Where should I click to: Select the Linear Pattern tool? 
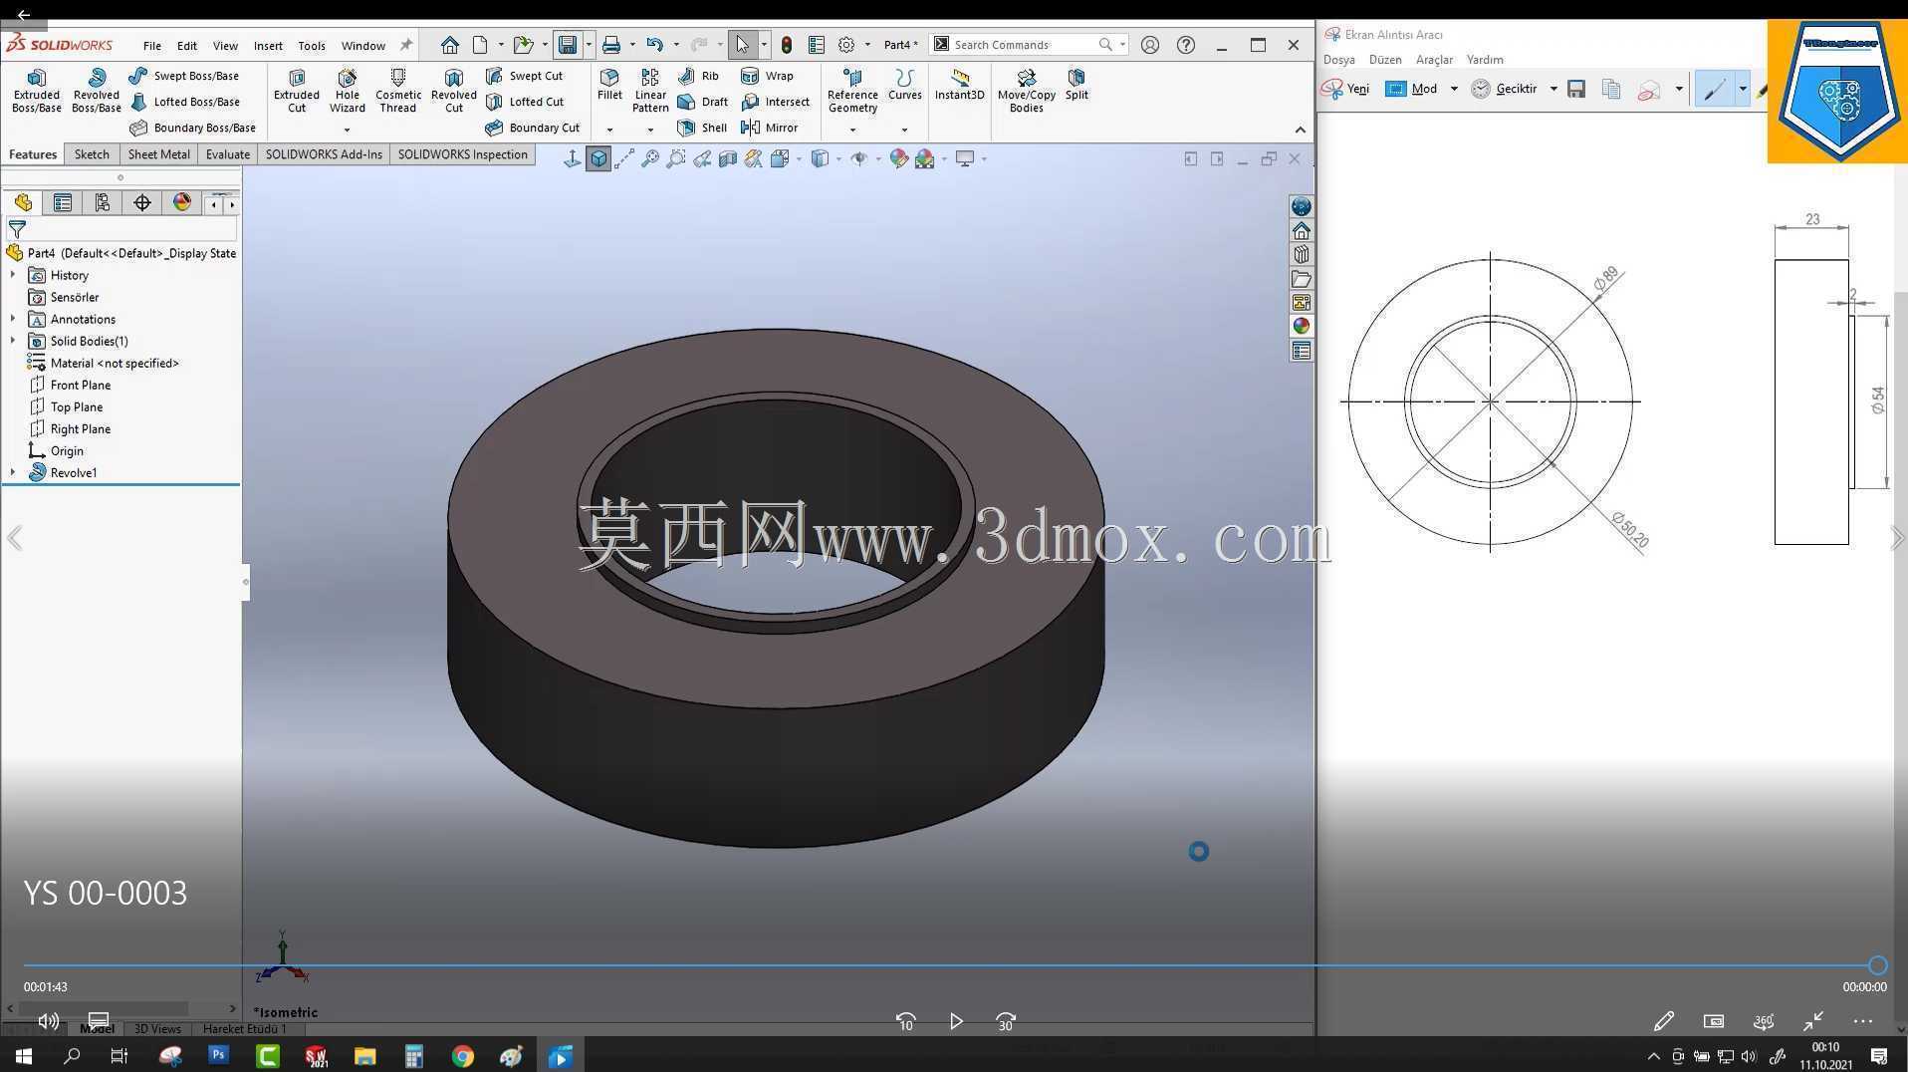point(650,91)
